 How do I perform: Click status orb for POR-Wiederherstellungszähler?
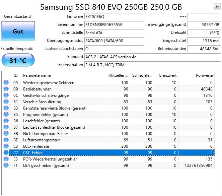[6, 159]
